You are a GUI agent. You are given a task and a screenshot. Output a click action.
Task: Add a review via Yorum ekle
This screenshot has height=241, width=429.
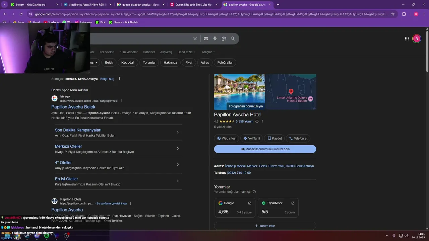click(265, 226)
